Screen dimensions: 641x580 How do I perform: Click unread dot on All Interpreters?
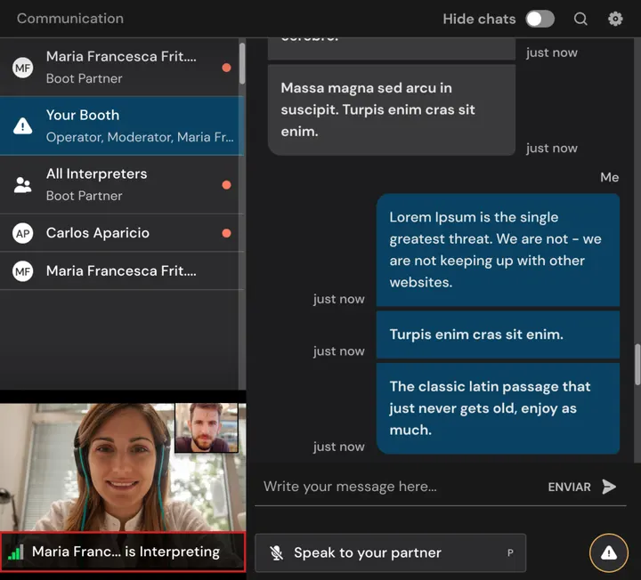(226, 185)
